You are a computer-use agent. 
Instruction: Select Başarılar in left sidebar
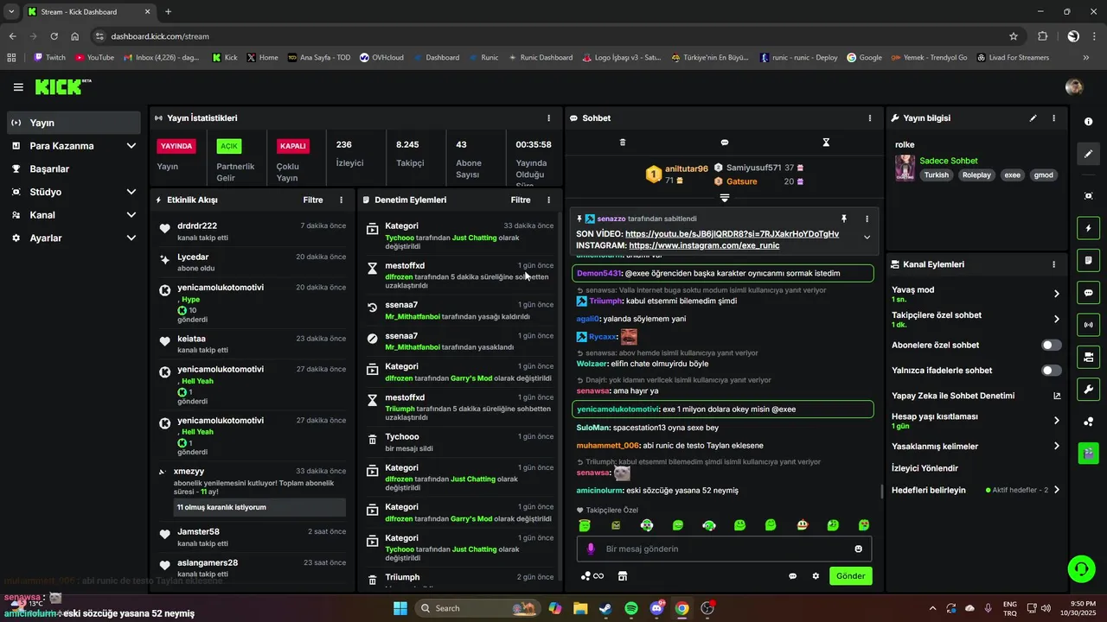74,169
